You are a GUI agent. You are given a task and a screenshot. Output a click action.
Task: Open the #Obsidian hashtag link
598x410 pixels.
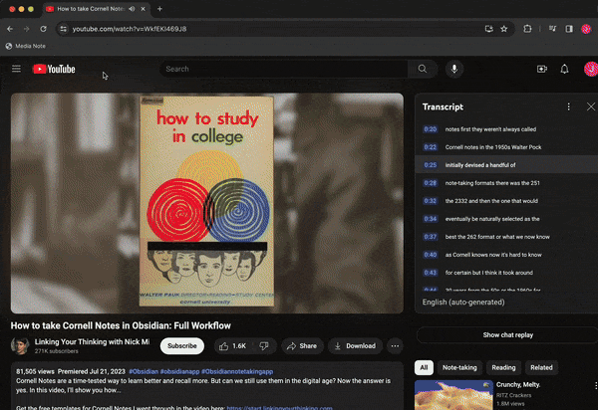coord(144,371)
